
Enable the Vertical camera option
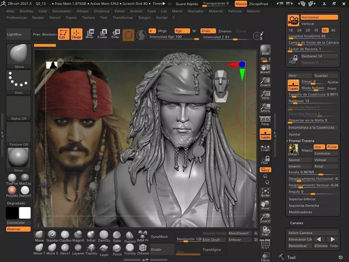(x=319, y=24)
